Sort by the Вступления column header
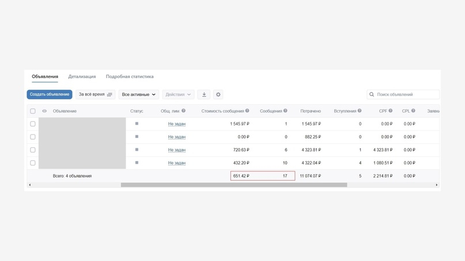The width and height of the screenshot is (465, 261). click(x=345, y=111)
